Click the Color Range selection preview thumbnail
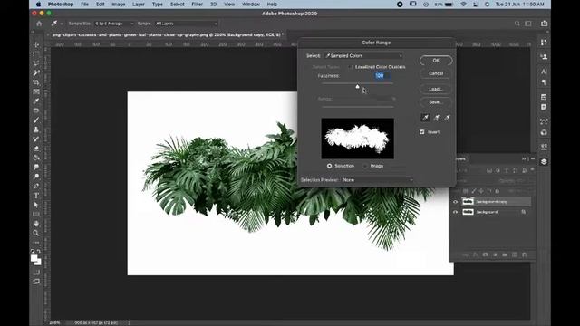580x326 pixels. pos(357,139)
